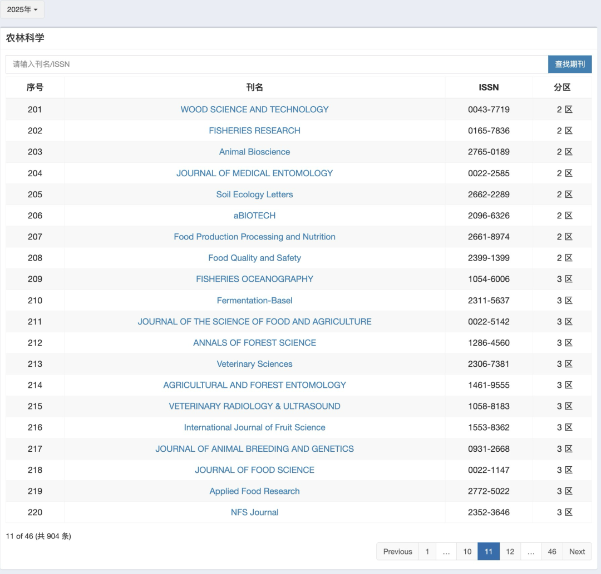Click the 刊名 column header
This screenshot has width=601, height=574.
coord(254,88)
